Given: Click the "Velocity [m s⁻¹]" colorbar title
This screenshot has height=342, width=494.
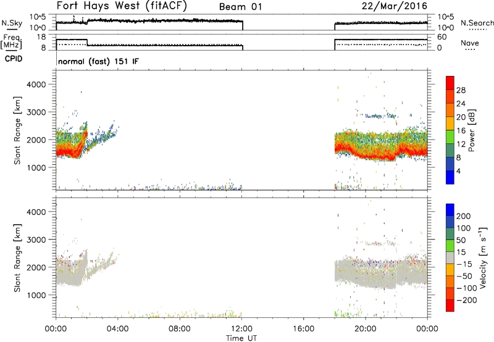Looking at the screenshot, I should 483,257.
